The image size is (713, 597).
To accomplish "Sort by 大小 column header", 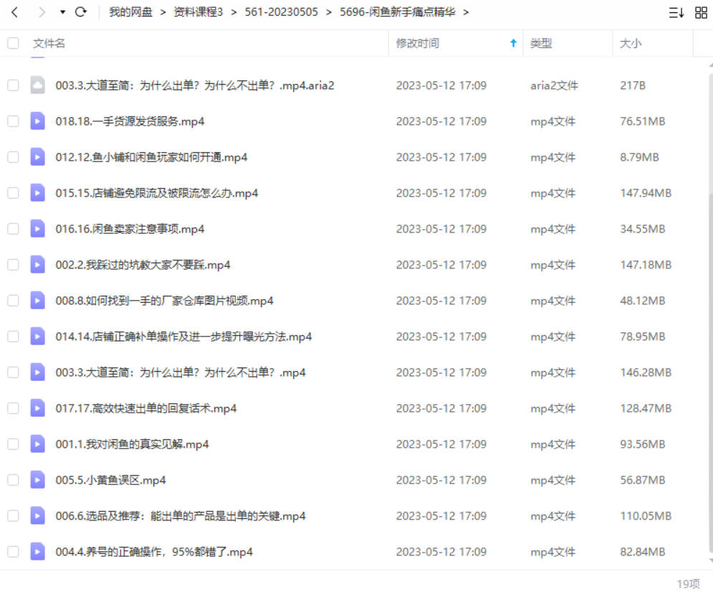I will click(631, 43).
